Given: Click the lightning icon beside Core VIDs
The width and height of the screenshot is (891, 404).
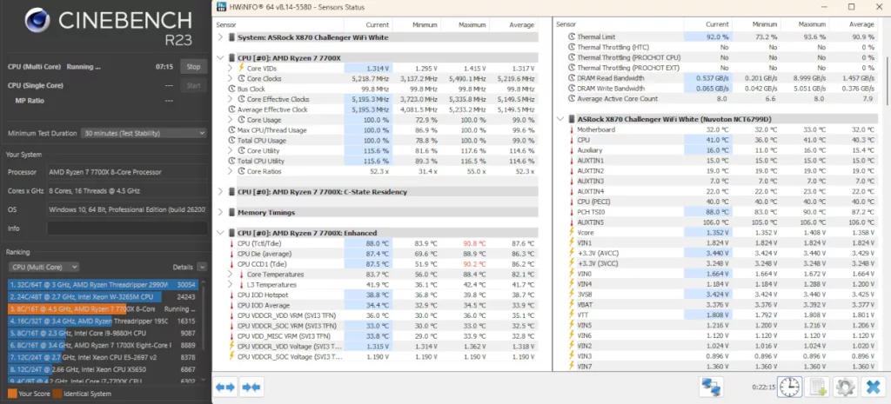Looking at the screenshot, I should [x=241, y=68].
